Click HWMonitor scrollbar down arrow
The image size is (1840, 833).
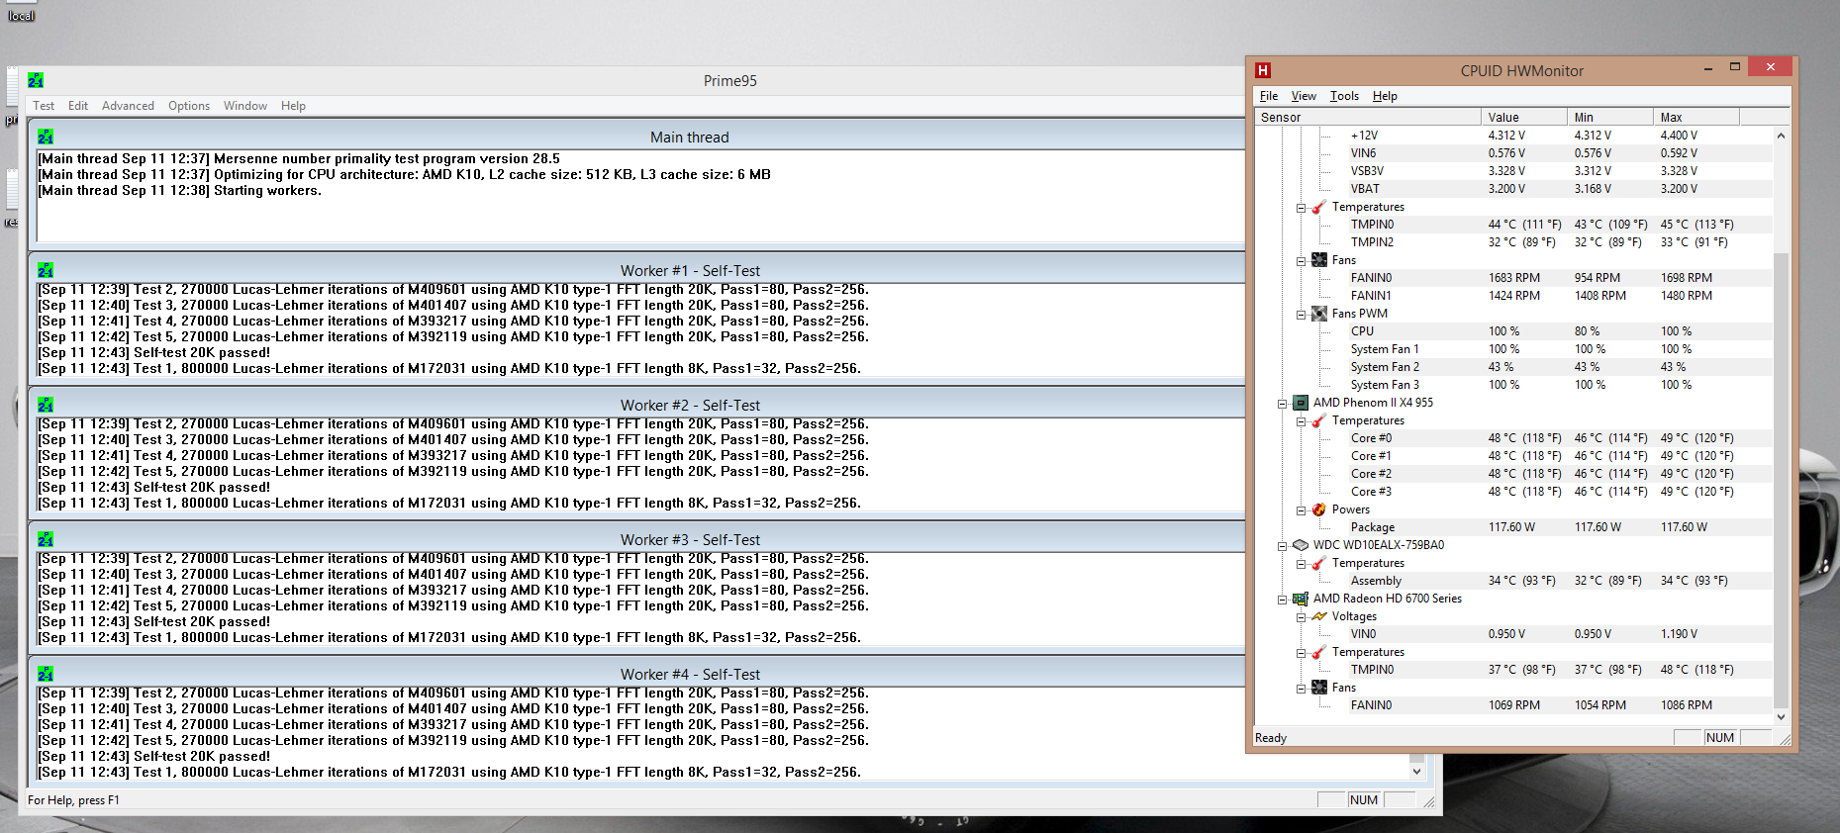[1781, 716]
